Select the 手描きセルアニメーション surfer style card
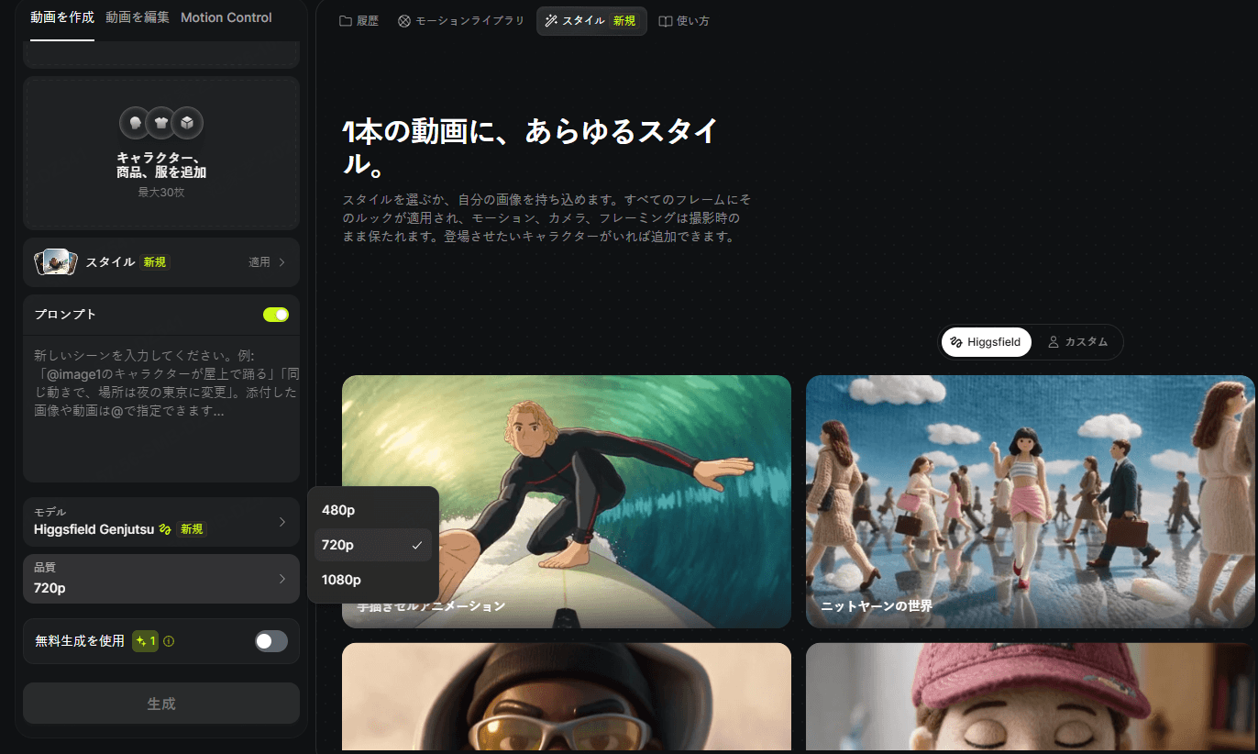The image size is (1258, 754). click(x=567, y=502)
